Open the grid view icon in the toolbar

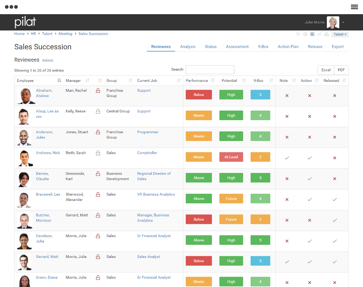tap(312, 34)
